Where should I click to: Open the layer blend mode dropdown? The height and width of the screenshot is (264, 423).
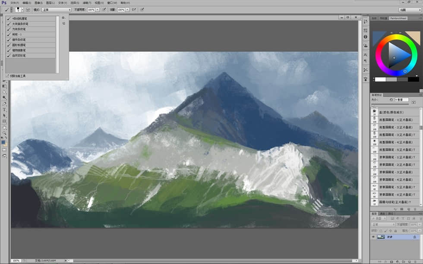(383, 224)
